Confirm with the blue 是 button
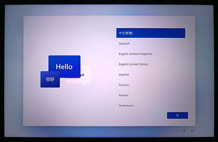 click(x=177, y=115)
